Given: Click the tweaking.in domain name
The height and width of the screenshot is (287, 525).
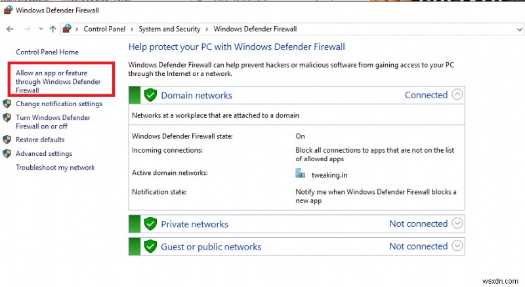Looking at the screenshot, I should tap(329, 175).
